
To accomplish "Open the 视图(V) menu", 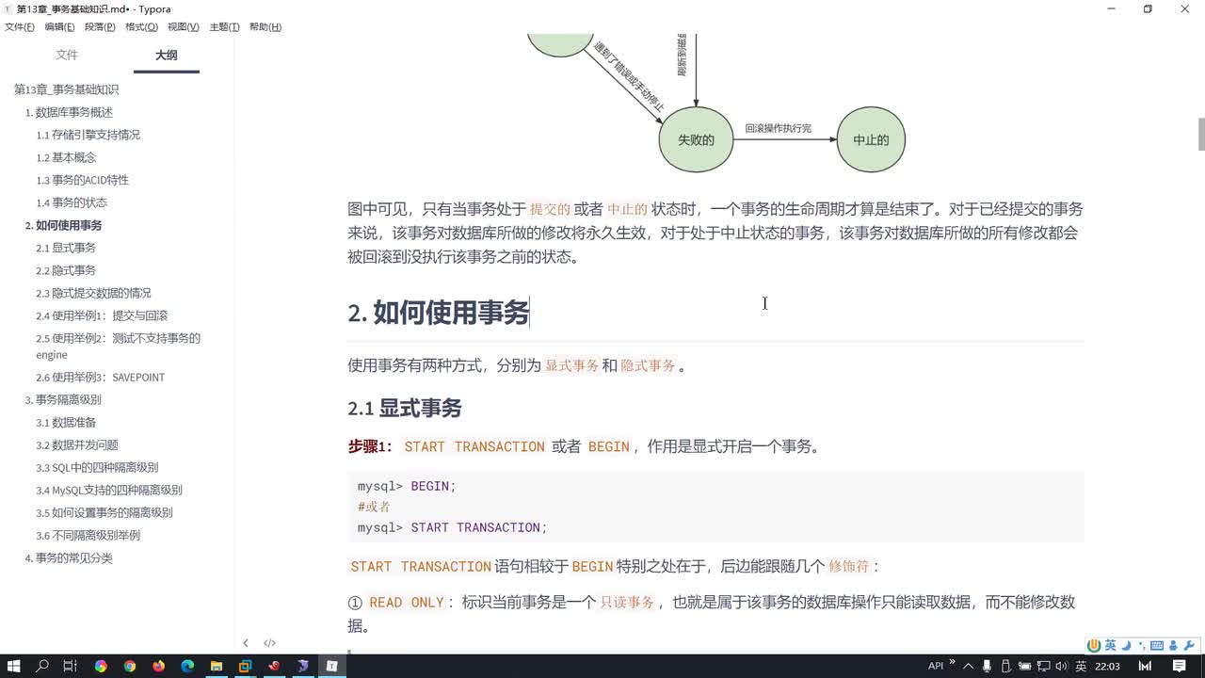I will 183,26.
